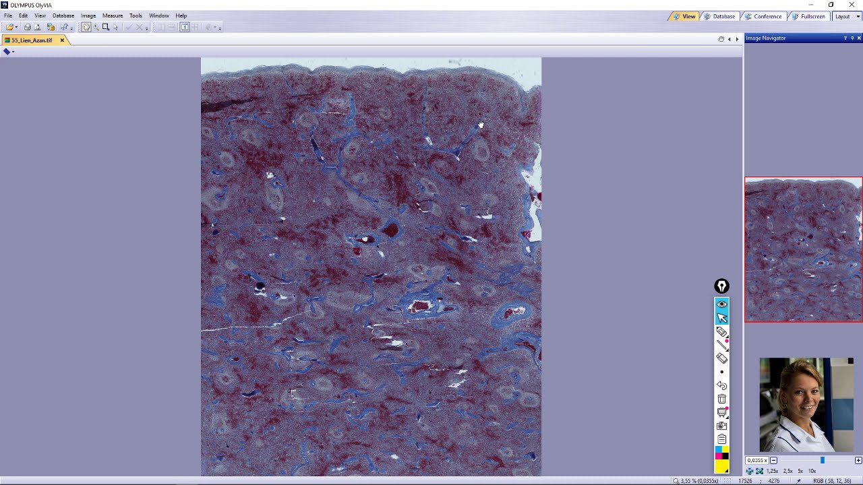Click the navigator zoom slider handle

pyautogui.click(x=822, y=460)
